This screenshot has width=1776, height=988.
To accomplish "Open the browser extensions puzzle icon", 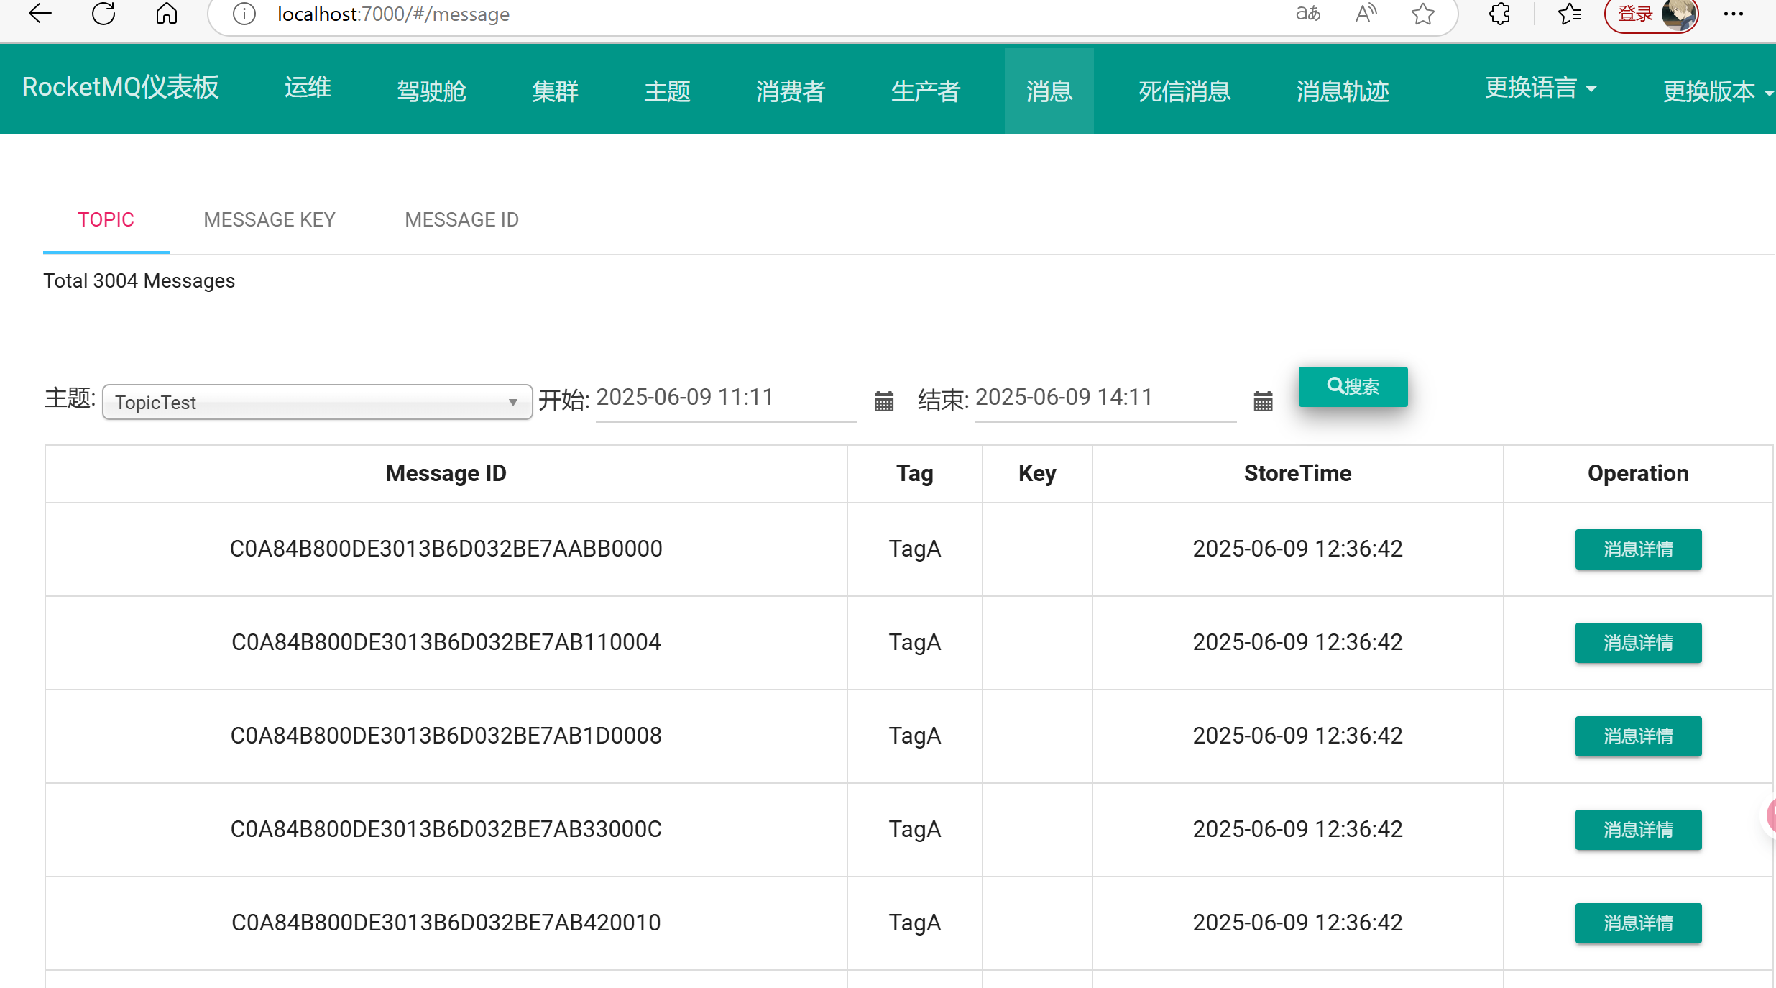I will coord(1499,14).
